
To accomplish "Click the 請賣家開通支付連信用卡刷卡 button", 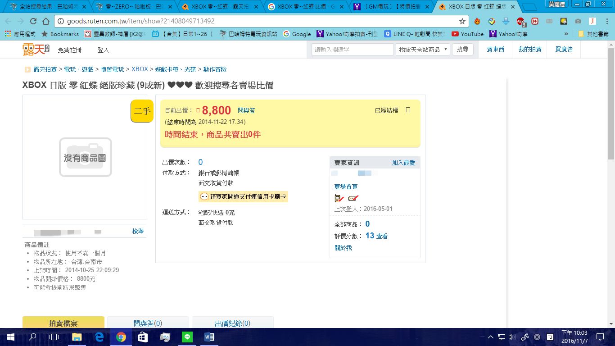I will point(243,196).
